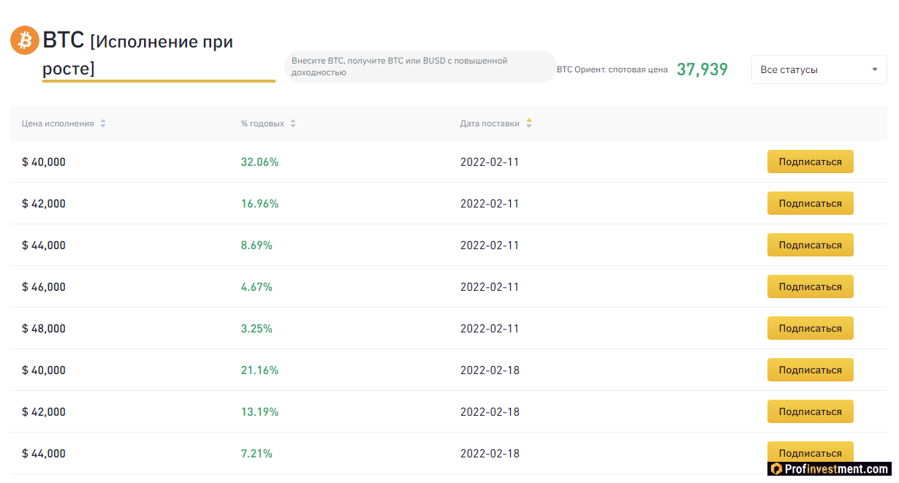This screenshot has width=899, height=483.
Task: Click the 'Внесите BTC' info banner
Action: pyautogui.click(x=420, y=66)
